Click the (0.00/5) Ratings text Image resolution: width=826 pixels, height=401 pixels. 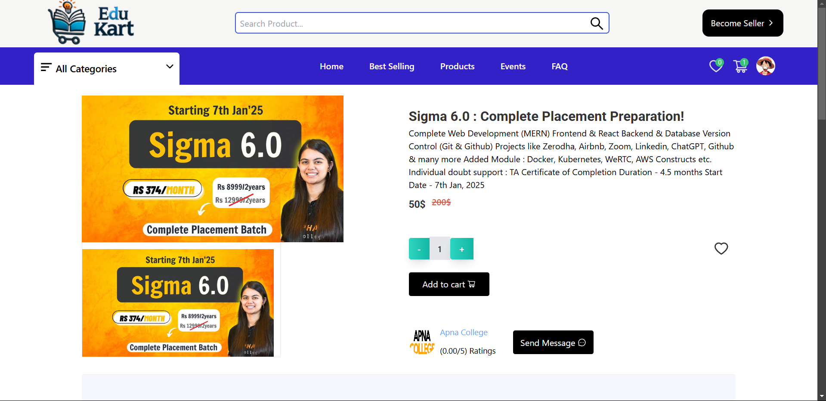pos(468,351)
